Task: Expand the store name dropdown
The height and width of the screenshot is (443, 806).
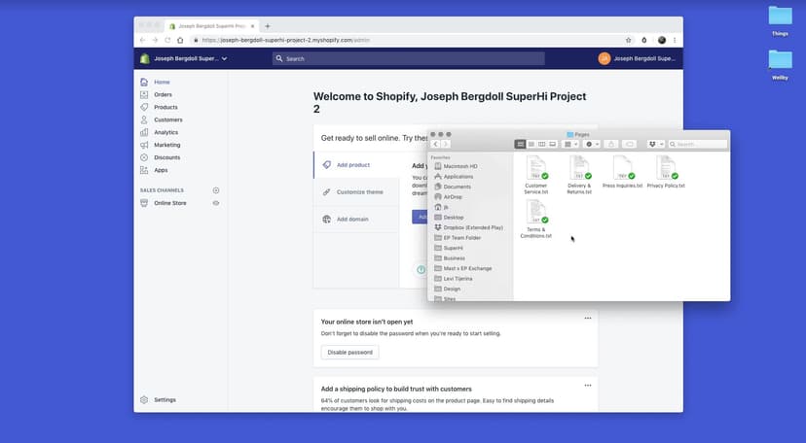Action: 224,58
